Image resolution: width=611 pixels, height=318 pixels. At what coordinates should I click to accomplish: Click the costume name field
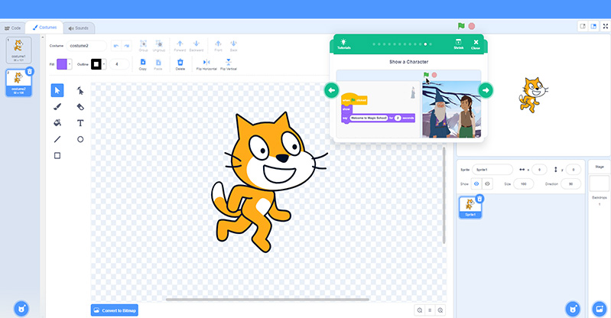(x=86, y=46)
